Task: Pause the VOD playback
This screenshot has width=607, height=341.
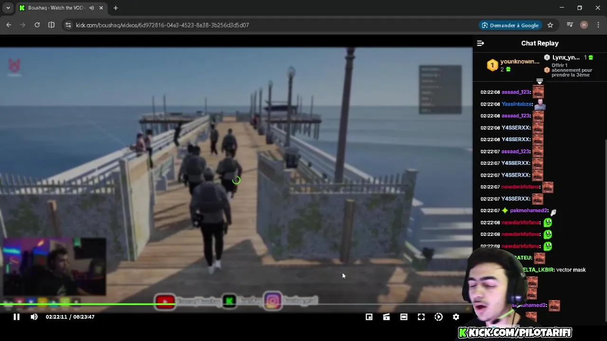Action: point(16,317)
